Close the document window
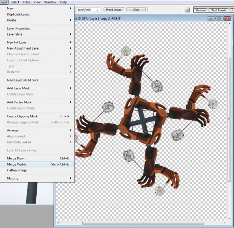234x228 pixels. (227, 19)
